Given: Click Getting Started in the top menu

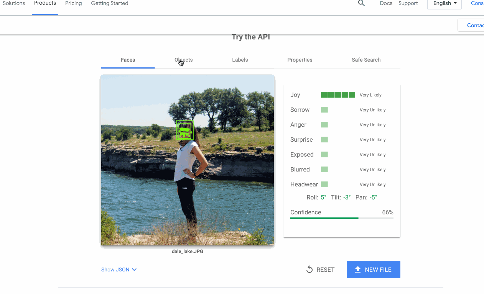Looking at the screenshot, I should pos(109,3).
